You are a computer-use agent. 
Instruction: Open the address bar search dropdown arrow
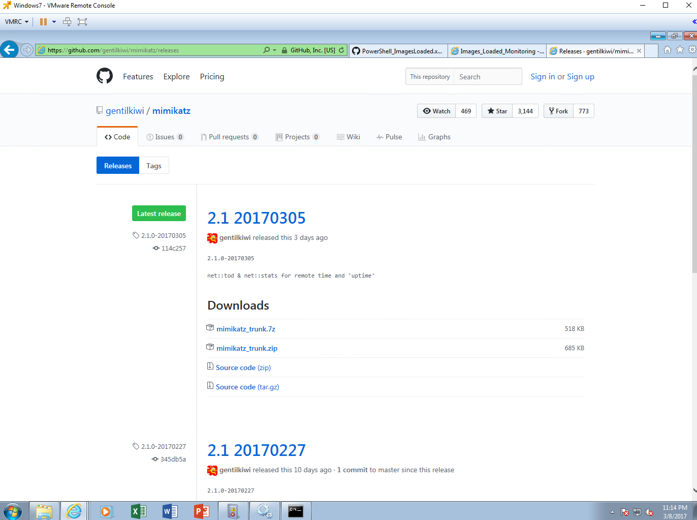click(275, 50)
